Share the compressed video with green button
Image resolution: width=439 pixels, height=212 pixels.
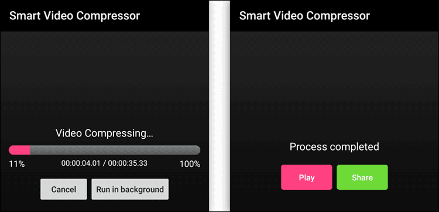point(362,177)
